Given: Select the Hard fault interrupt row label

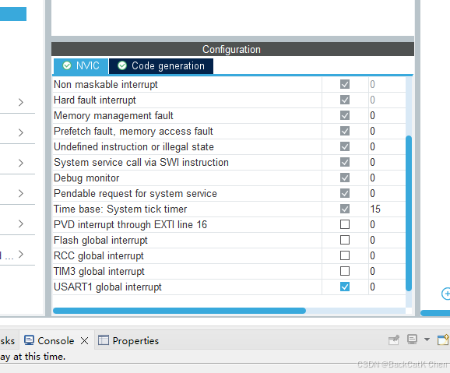Looking at the screenshot, I should point(95,100).
